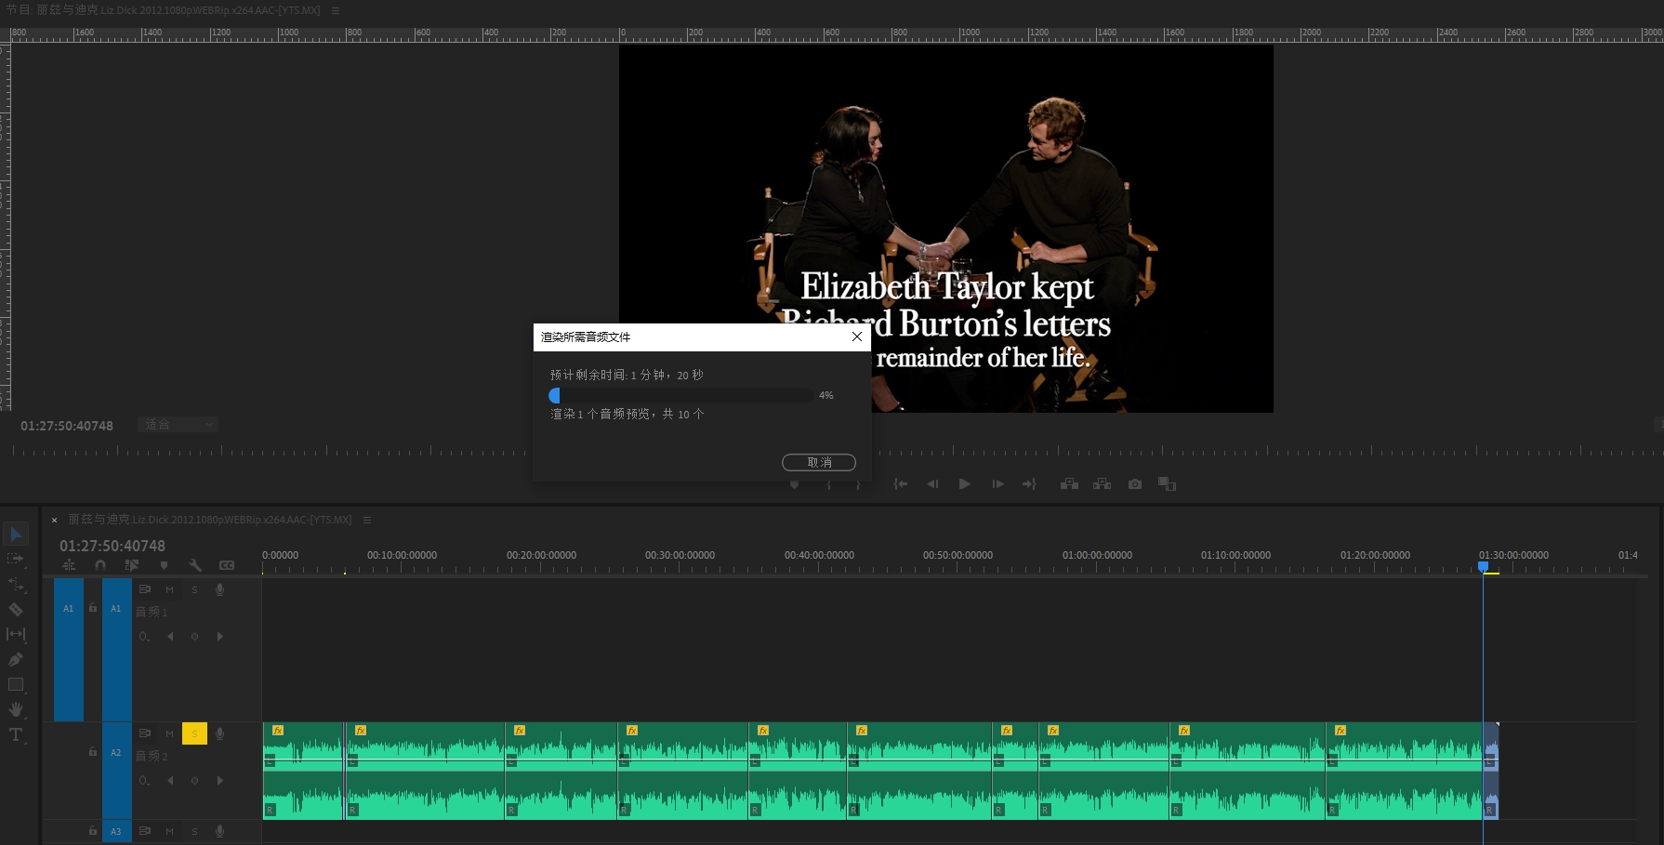Click the Lift button in the program monitor
The width and height of the screenshot is (1664, 845).
(1069, 484)
